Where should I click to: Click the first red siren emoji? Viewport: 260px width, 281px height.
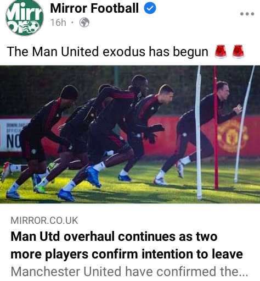[221, 52]
